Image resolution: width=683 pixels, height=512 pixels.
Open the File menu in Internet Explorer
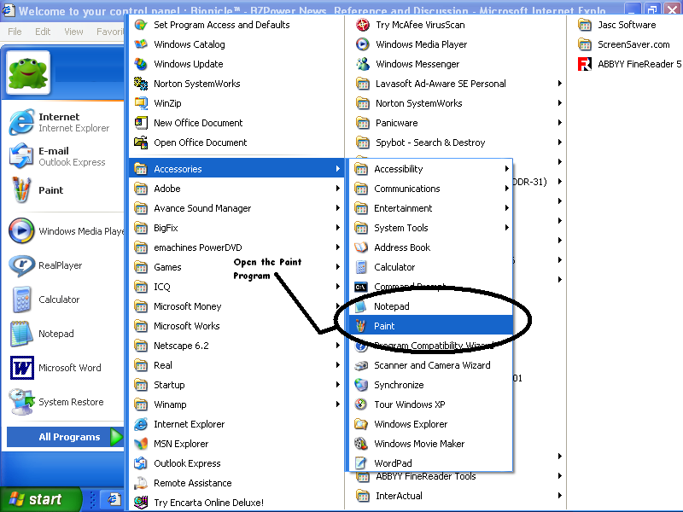tap(15, 32)
